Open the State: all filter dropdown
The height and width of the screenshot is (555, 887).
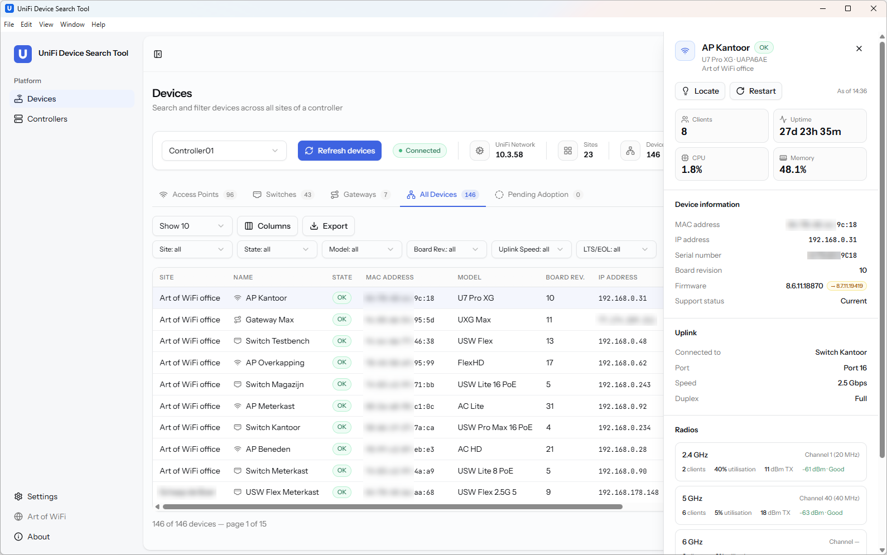click(x=277, y=249)
